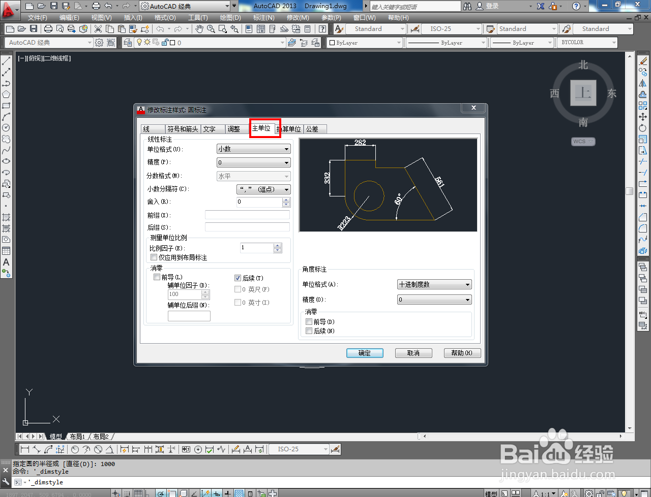Switch to the 文字 tab
651x497 pixels.
tap(213, 129)
